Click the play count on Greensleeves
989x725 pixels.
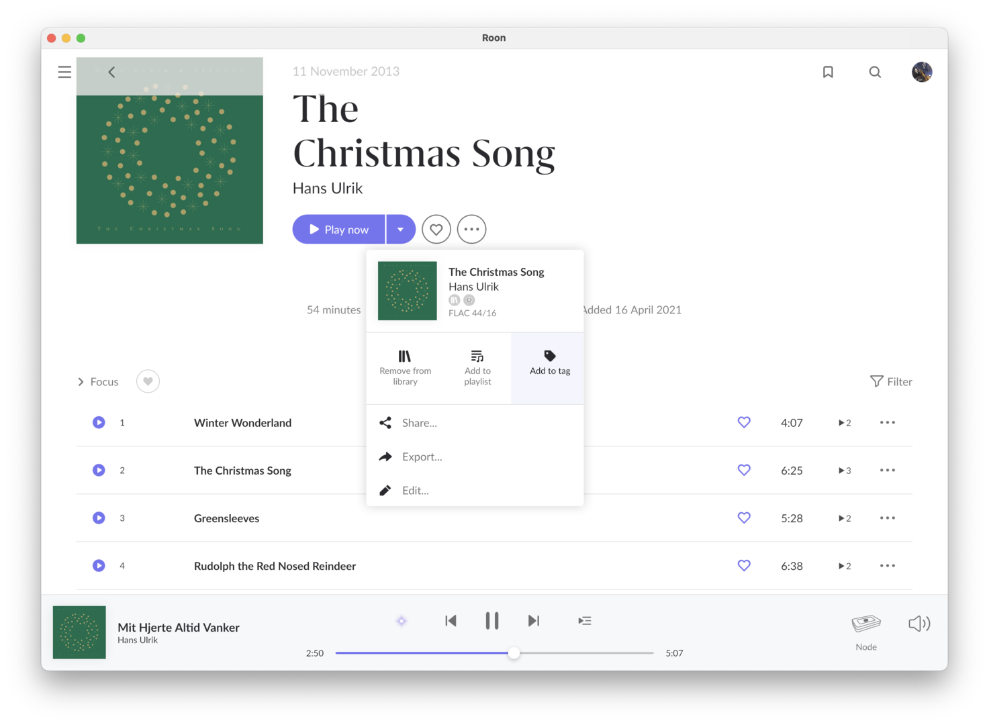[845, 518]
